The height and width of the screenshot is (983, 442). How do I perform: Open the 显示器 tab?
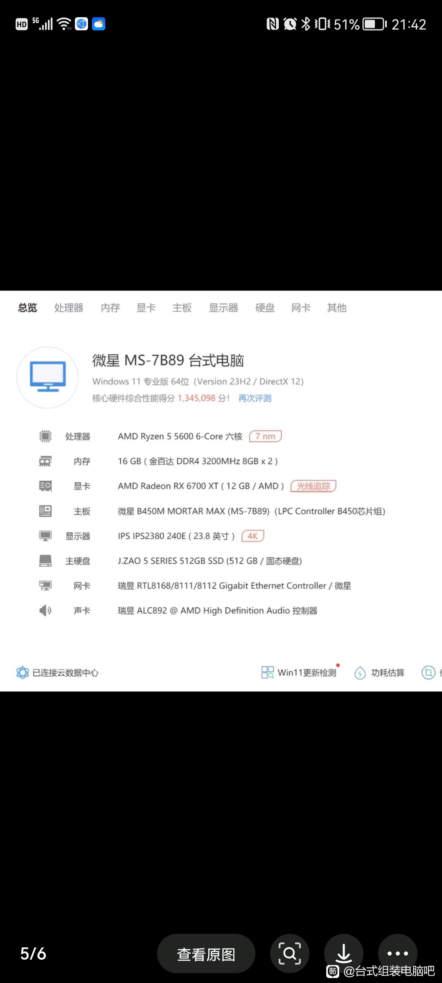pyautogui.click(x=223, y=308)
